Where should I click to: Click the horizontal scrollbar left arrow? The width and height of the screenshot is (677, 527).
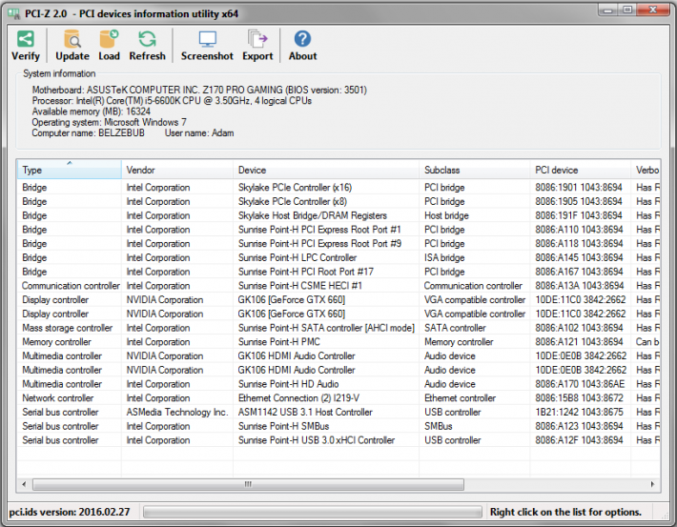[24, 484]
